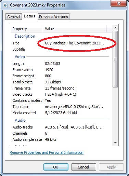Click the Media created property label
Screen dimensions: 129x176
[24, 113]
